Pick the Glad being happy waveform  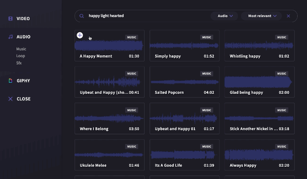tap(258, 81)
